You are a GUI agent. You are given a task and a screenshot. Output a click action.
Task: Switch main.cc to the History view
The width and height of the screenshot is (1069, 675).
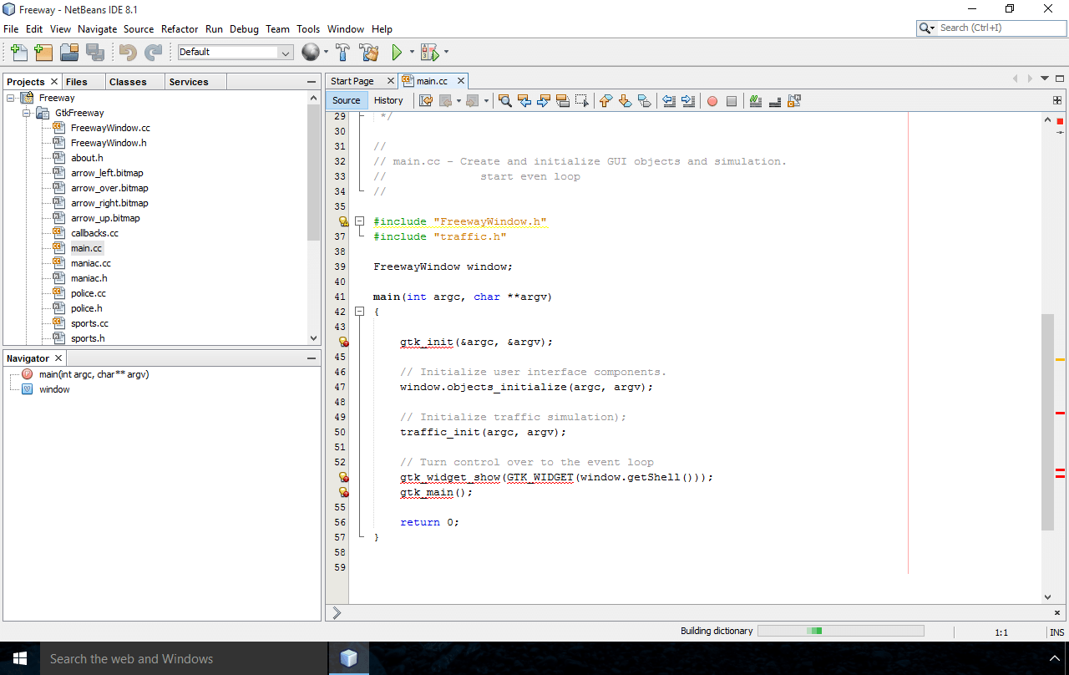tap(389, 100)
